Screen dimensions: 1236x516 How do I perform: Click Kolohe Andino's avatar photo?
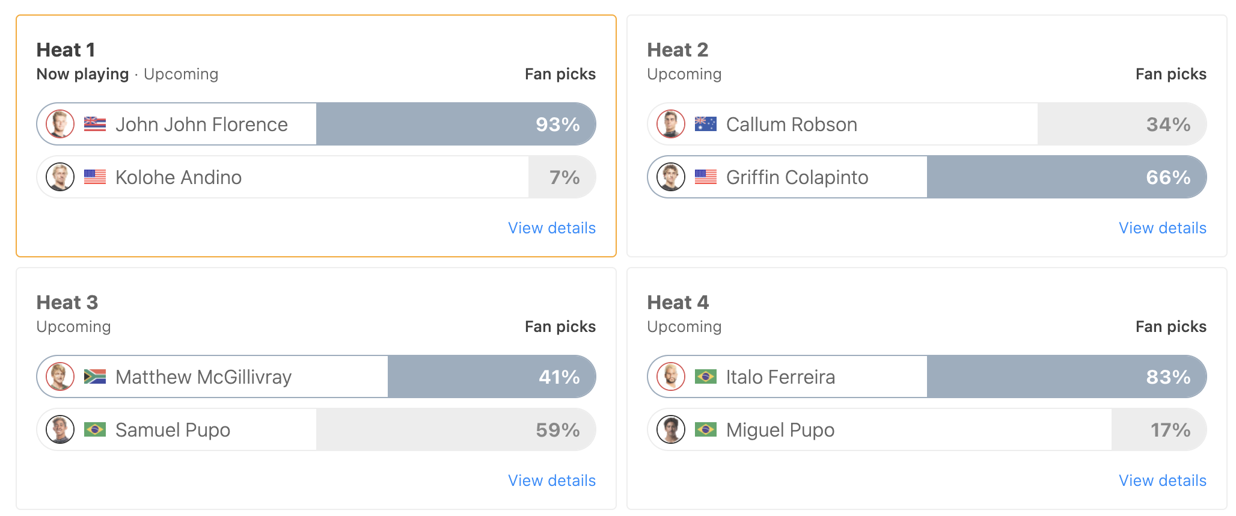(x=60, y=177)
